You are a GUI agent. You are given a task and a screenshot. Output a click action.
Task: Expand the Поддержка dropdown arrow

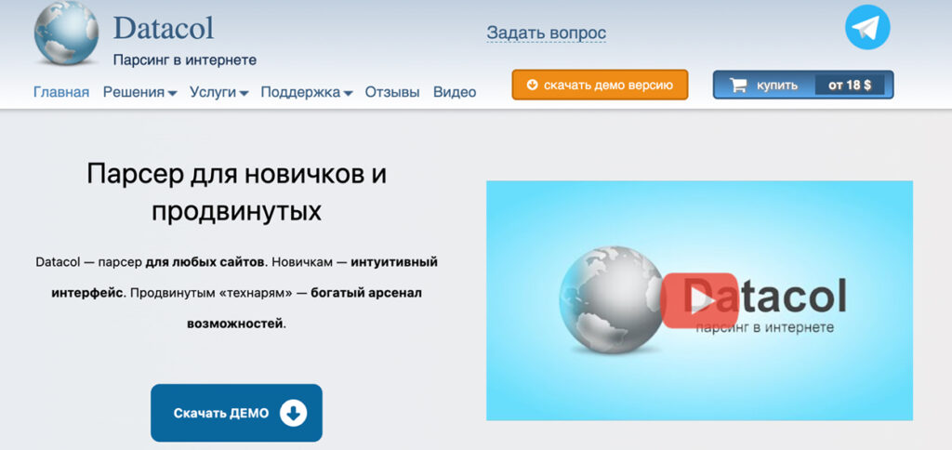348,94
